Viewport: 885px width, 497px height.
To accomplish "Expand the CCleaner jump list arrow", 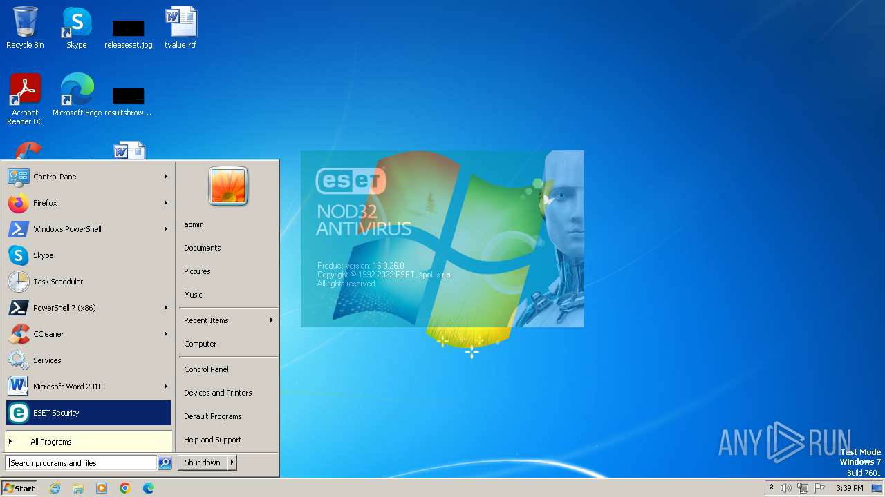I will 166,334.
